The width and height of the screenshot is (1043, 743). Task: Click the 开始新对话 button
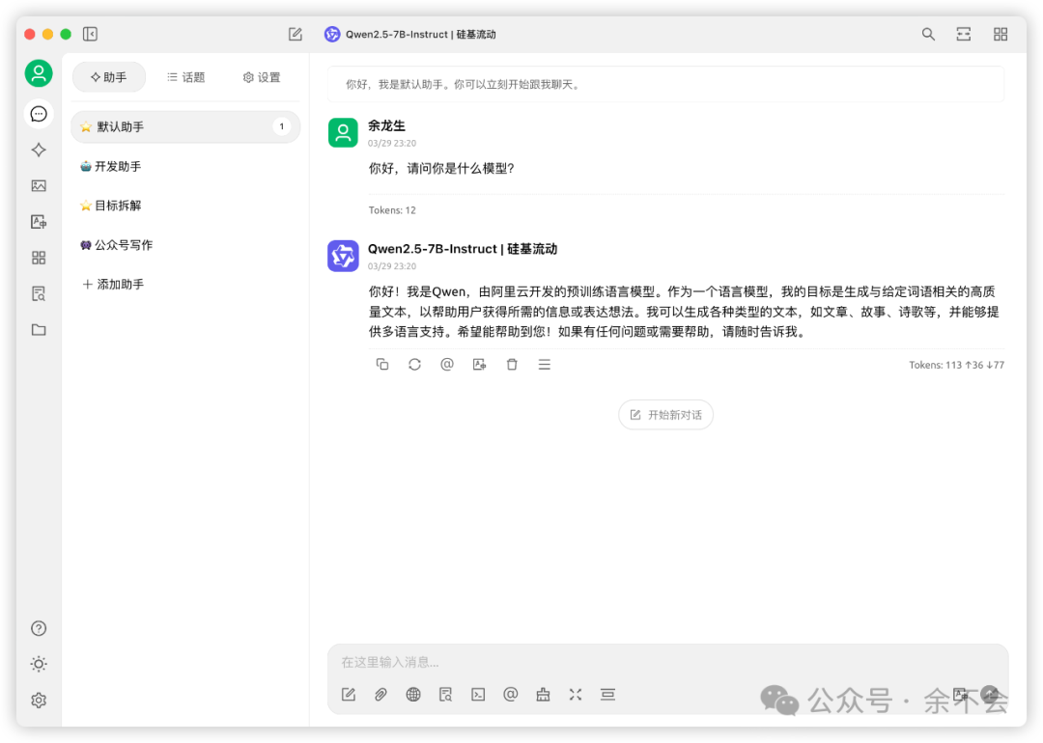click(665, 414)
